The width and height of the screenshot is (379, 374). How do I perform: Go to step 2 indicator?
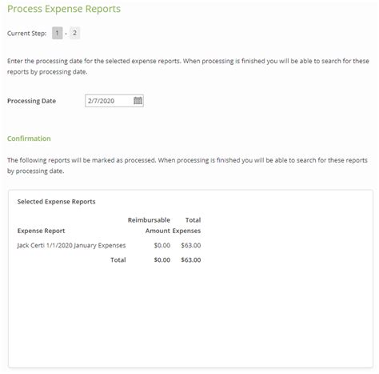[x=74, y=33]
